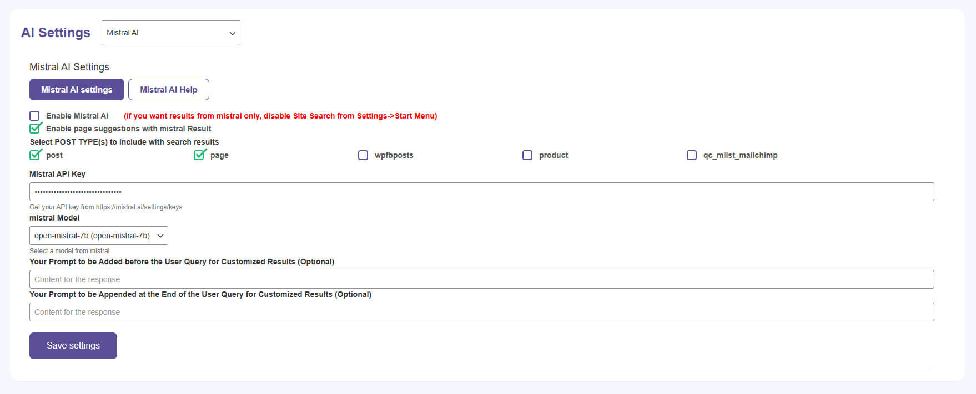Click the 'Select a model from mistral' hint

click(x=69, y=251)
